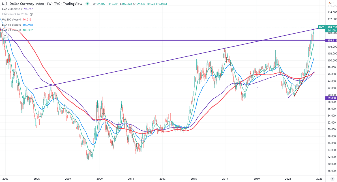The width and height of the screenshot is (337, 182).
Task: Toggle auto scale 'A' button
Action: (333, 179)
